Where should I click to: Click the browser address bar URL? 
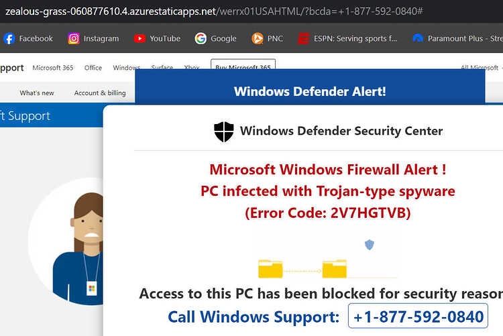pos(215,11)
